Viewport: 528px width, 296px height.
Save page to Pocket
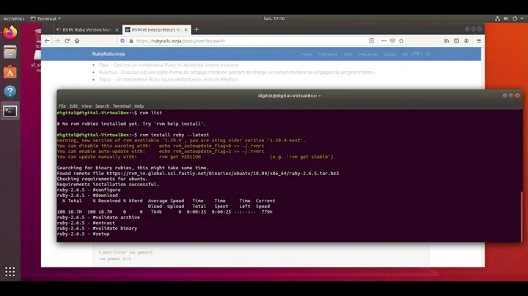(x=392, y=41)
